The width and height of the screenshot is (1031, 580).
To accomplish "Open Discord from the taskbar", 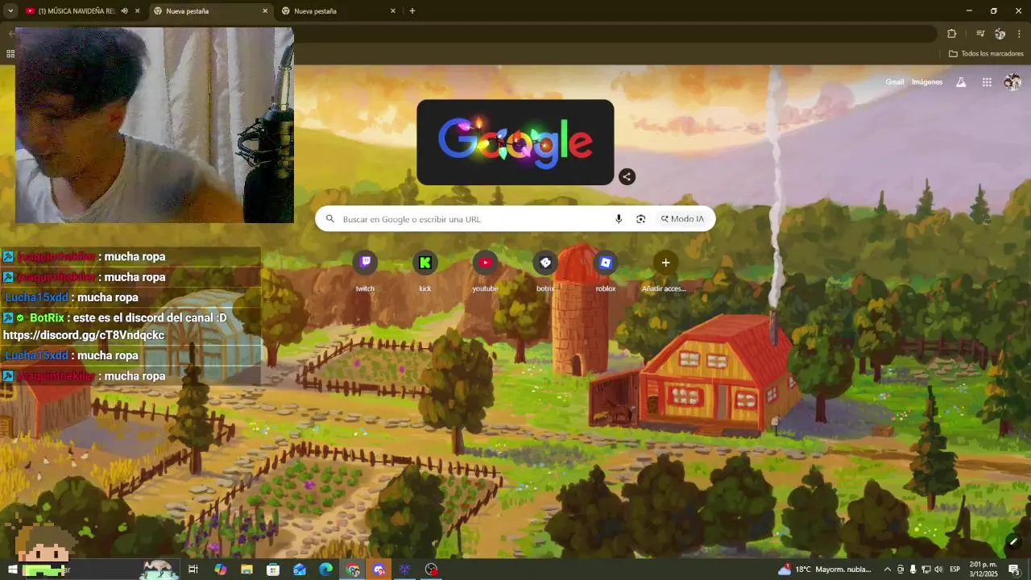I will pyautogui.click(x=379, y=570).
